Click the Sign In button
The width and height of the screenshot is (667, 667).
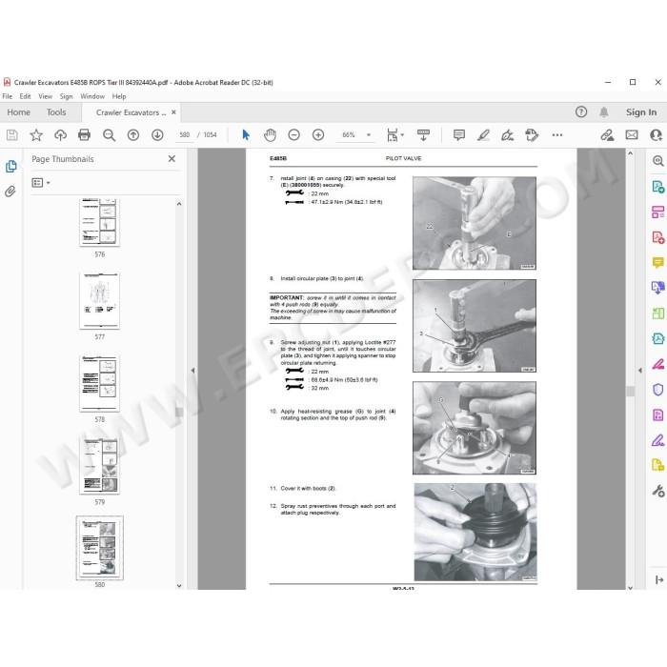pos(641,112)
